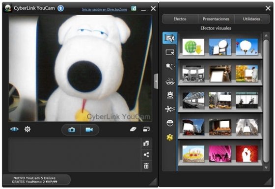Click the blue upgrade arrow icon

pyautogui.click(x=61, y=8)
